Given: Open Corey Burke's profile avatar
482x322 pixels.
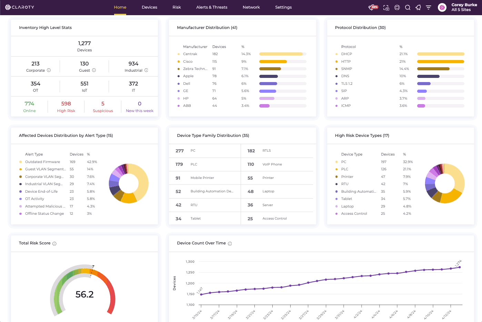Looking at the screenshot, I should 442,7.
